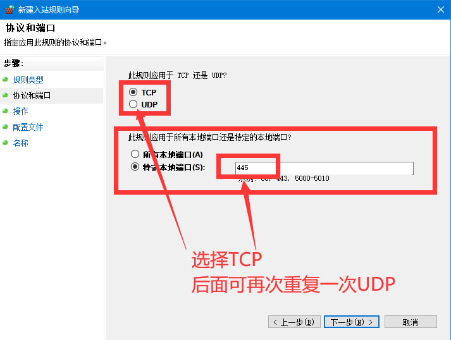Open the 名称 step link
The width and height of the screenshot is (451, 340).
pyautogui.click(x=20, y=143)
